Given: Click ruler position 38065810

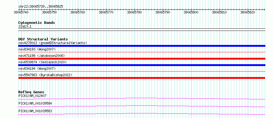Looking at the screenshot, I should tap(219, 12).
